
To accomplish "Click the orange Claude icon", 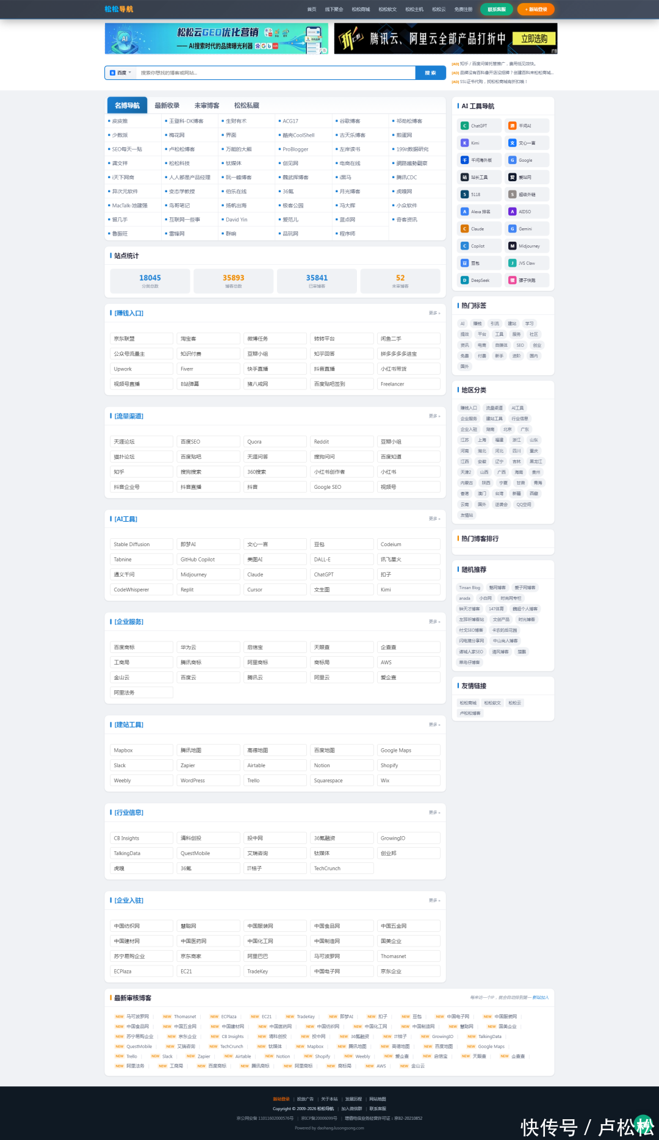I will click(x=464, y=229).
